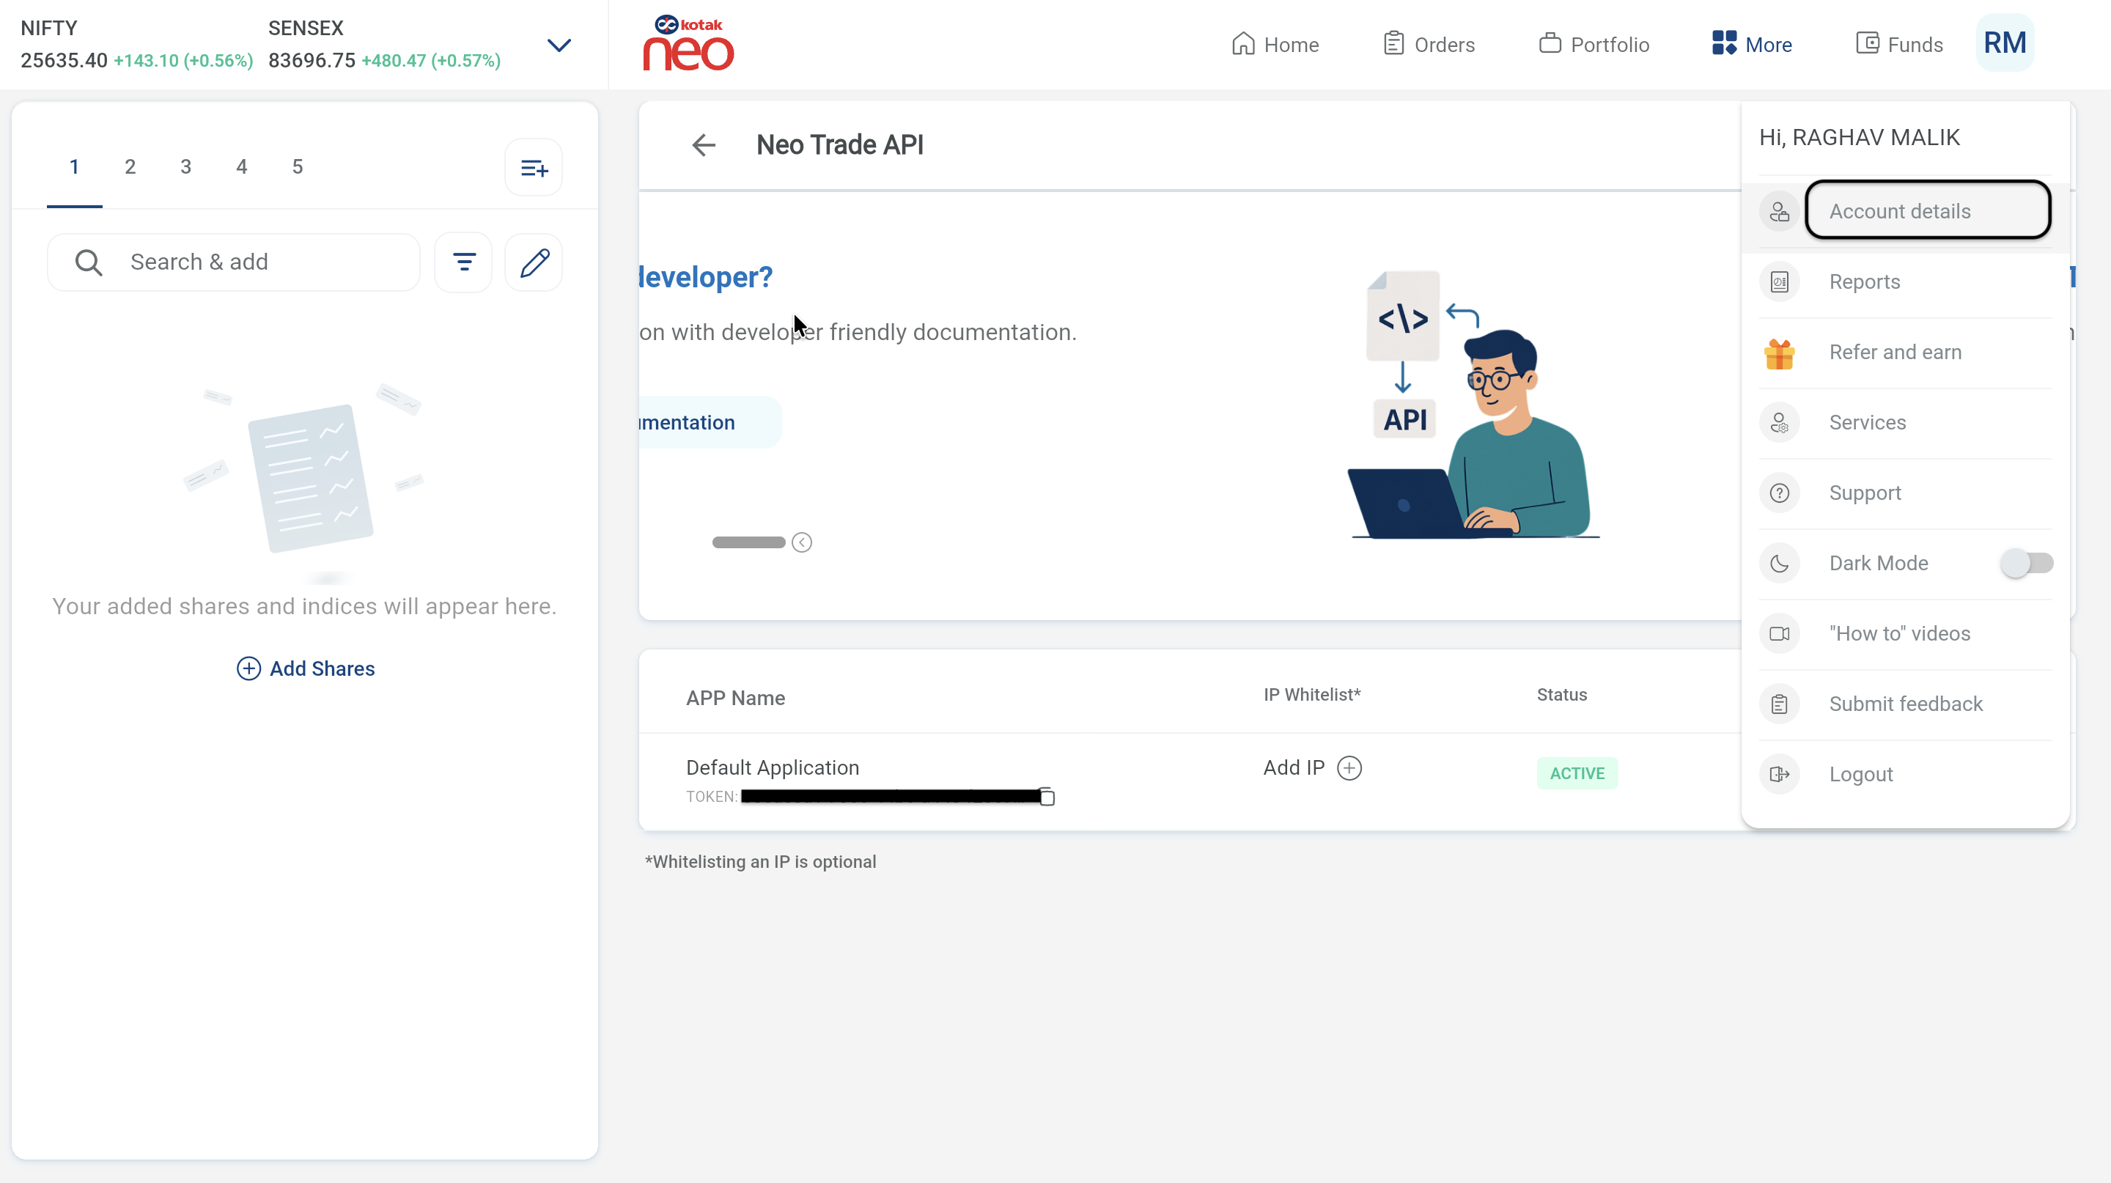This screenshot has width=2111, height=1183.
Task: Select Logout from profile menu
Action: point(1860,774)
